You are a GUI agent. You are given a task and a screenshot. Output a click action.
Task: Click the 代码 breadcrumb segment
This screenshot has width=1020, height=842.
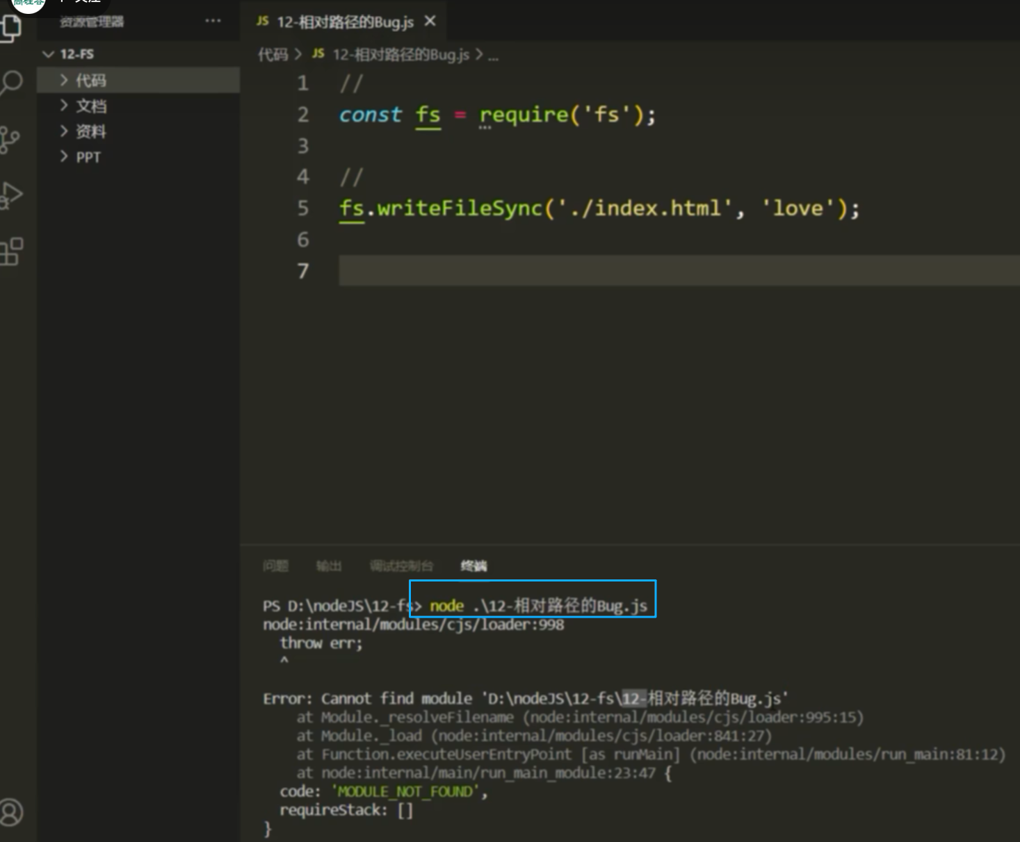coord(273,55)
